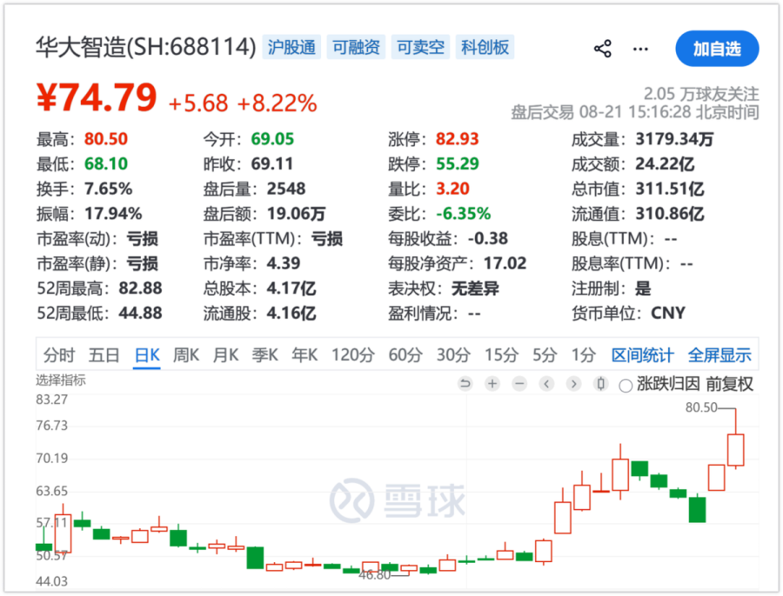Click the 最高 value 80.50
Image resolution: width=783 pixels, height=596 pixels.
tap(106, 139)
